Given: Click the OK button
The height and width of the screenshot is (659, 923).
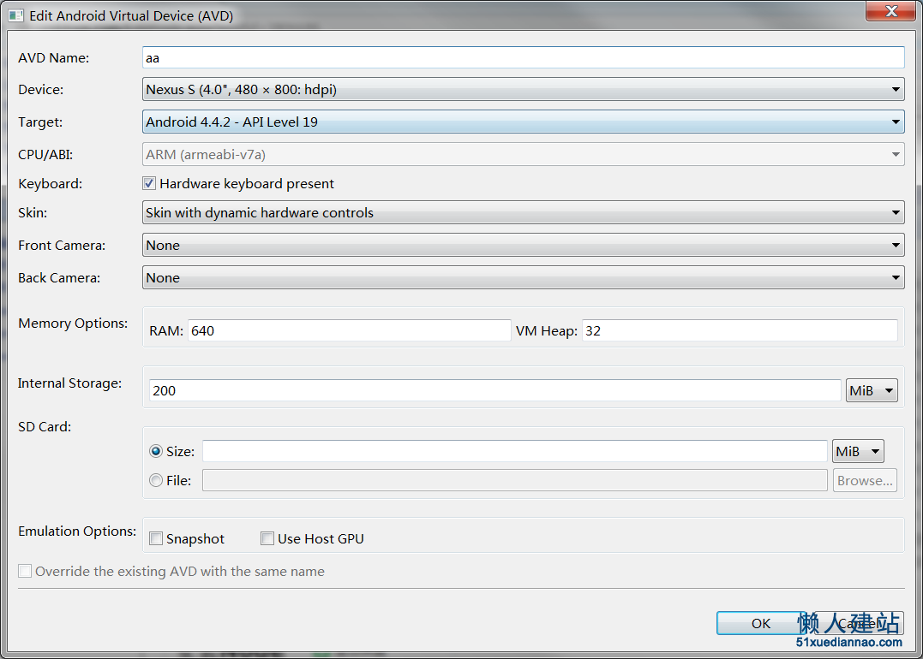Looking at the screenshot, I should (x=761, y=623).
